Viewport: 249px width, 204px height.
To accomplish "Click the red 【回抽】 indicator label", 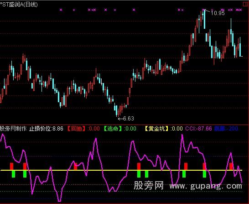I will (76, 129).
